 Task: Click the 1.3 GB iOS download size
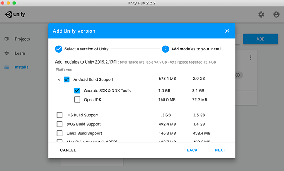pyautogui.click(x=164, y=115)
